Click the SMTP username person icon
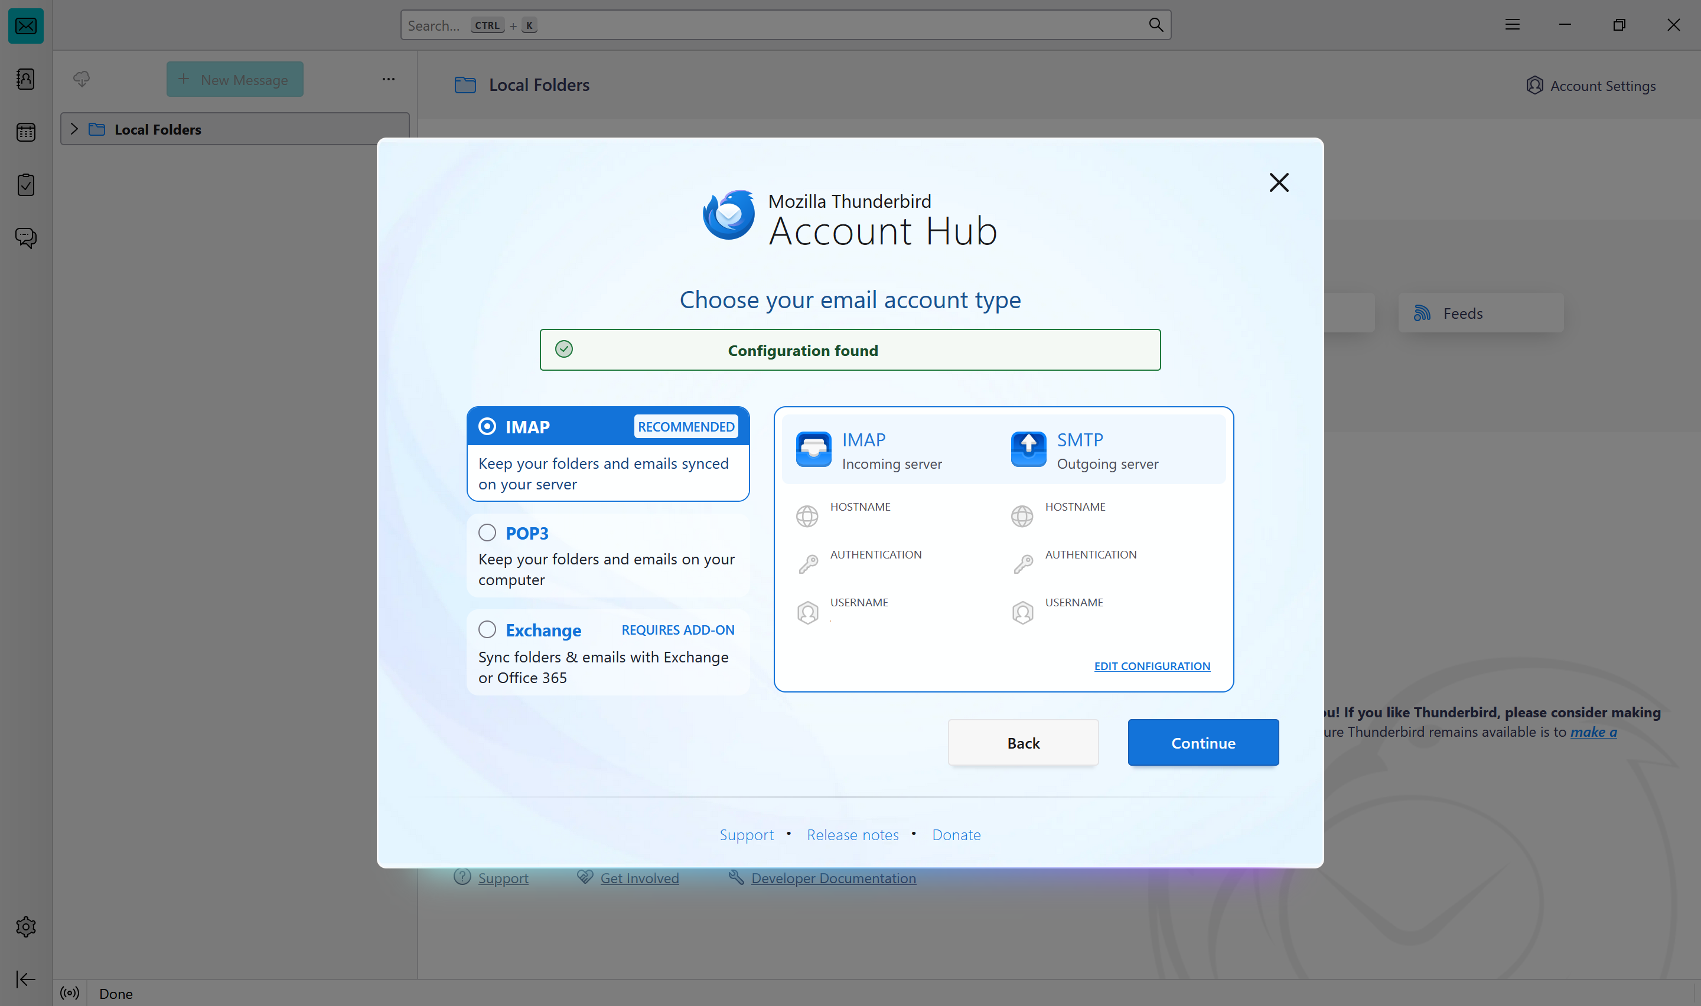This screenshot has height=1006, width=1701. (1022, 612)
